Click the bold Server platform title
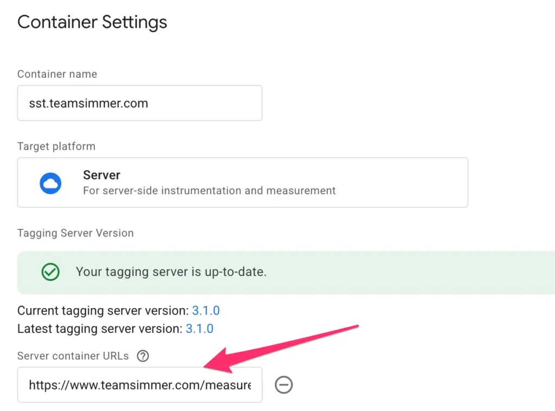This screenshot has width=555, height=411. [x=101, y=175]
